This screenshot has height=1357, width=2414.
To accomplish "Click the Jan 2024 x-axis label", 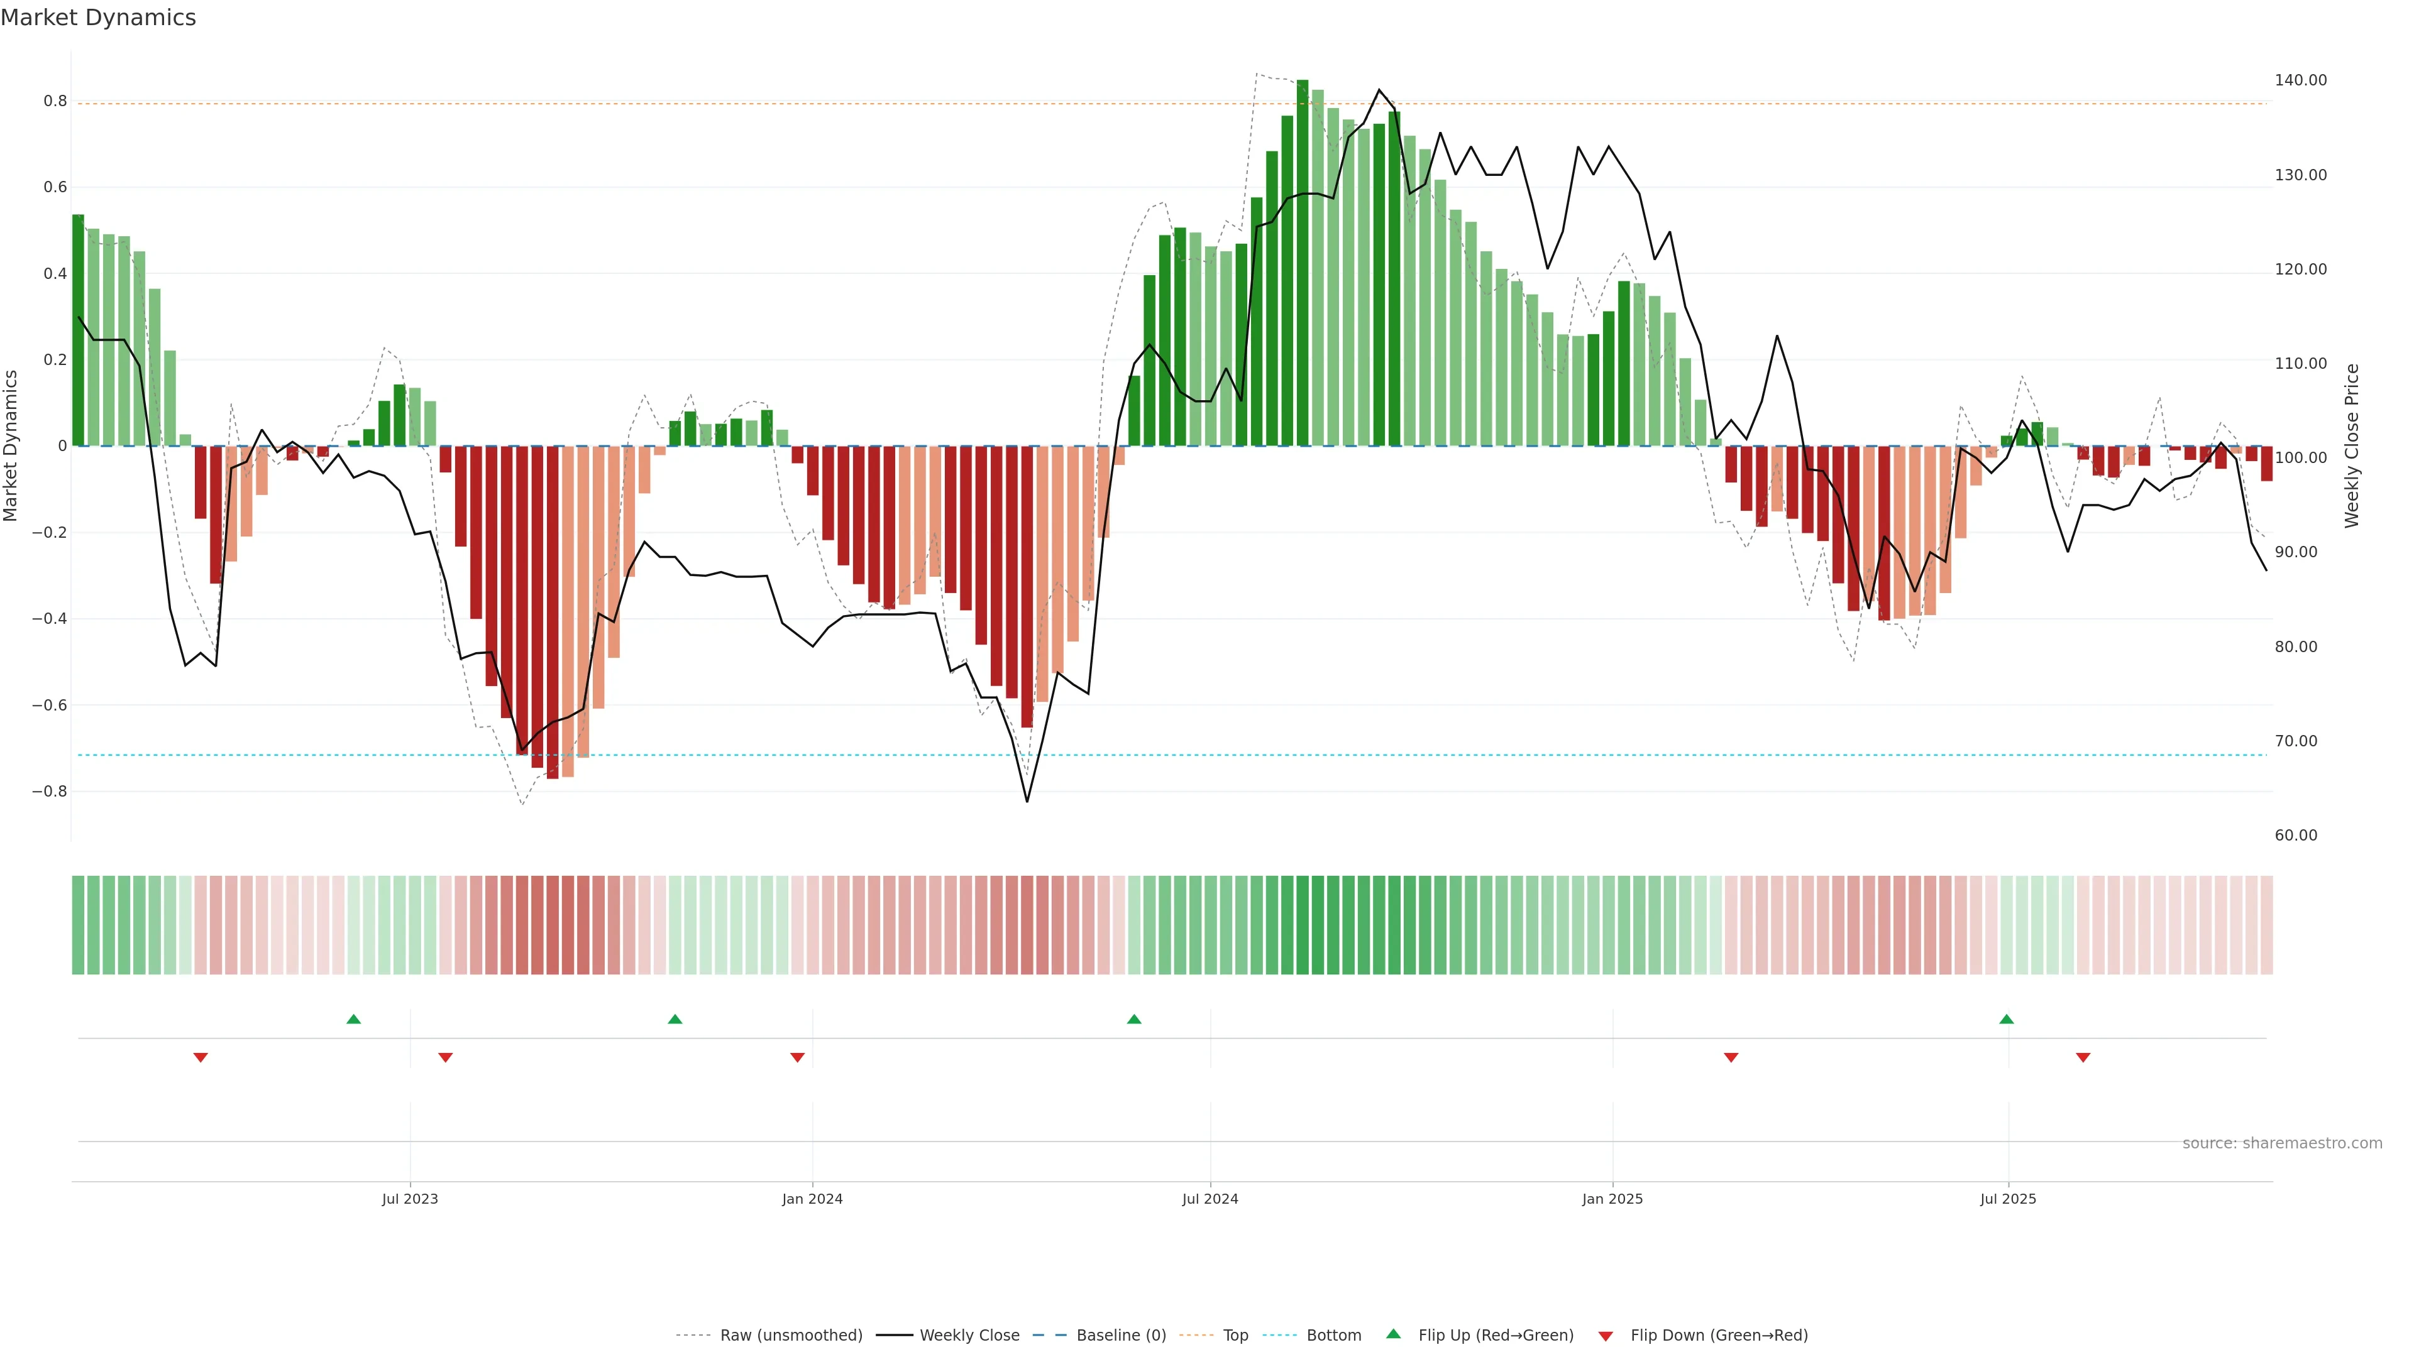I will (812, 1199).
